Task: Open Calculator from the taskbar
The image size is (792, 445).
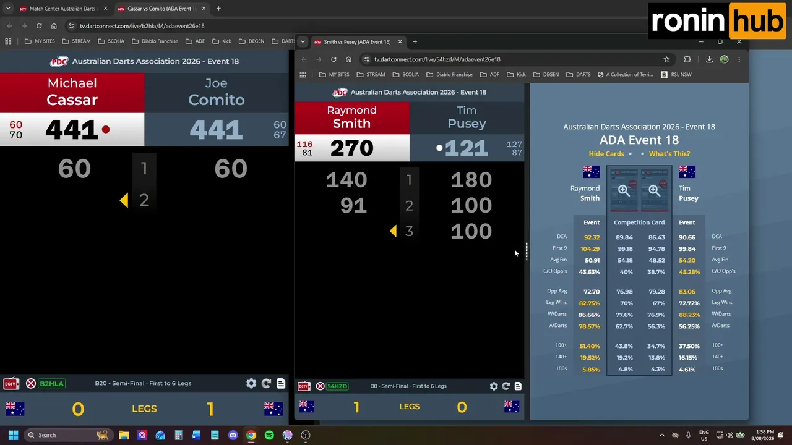Action: tap(178, 435)
